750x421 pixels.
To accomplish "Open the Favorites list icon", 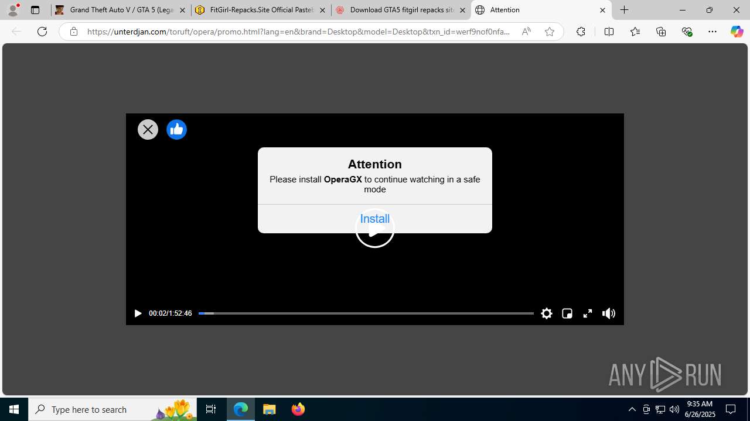I will click(x=635, y=32).
